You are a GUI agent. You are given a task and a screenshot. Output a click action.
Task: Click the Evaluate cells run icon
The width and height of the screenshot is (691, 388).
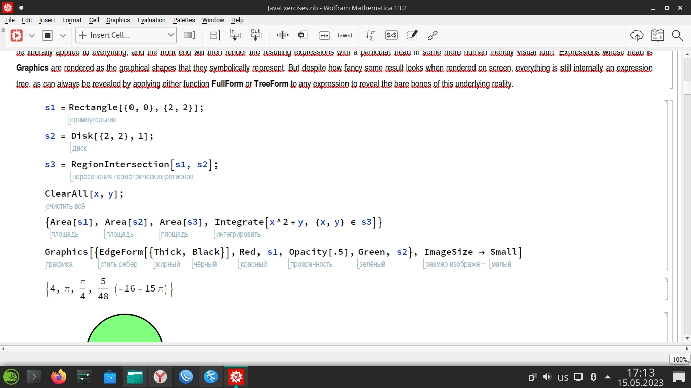coord(17,35)
